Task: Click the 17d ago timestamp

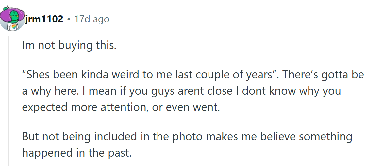Action: pos(92,19)
